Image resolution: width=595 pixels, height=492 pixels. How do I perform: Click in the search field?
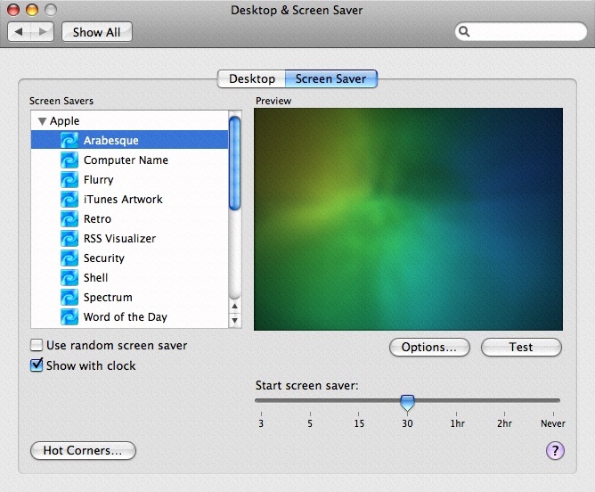pos(520,31)
